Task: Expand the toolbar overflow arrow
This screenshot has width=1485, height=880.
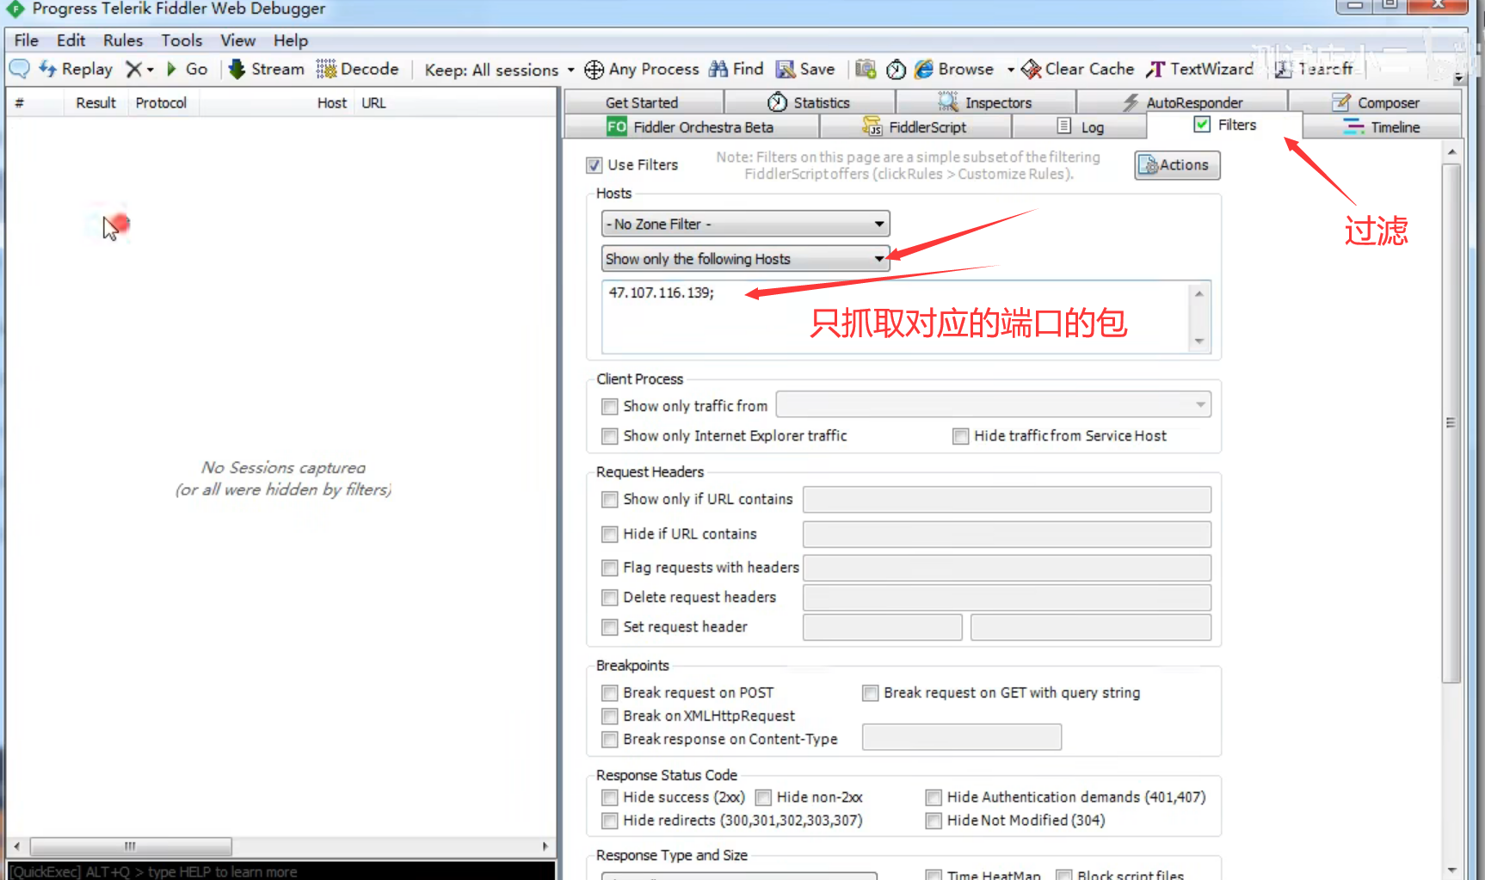Action: (x=1458, y=77)
